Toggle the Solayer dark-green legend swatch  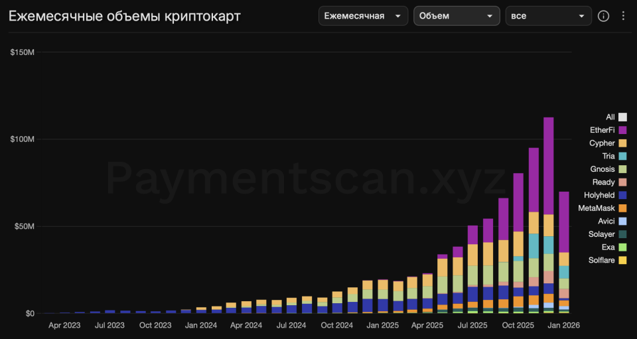pyautogui.click(x=622, y=234)
